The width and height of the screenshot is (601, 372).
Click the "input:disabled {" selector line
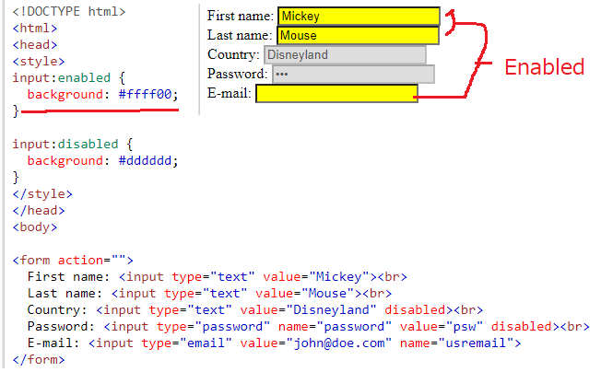pyautogui.click(x=73, y=145)
